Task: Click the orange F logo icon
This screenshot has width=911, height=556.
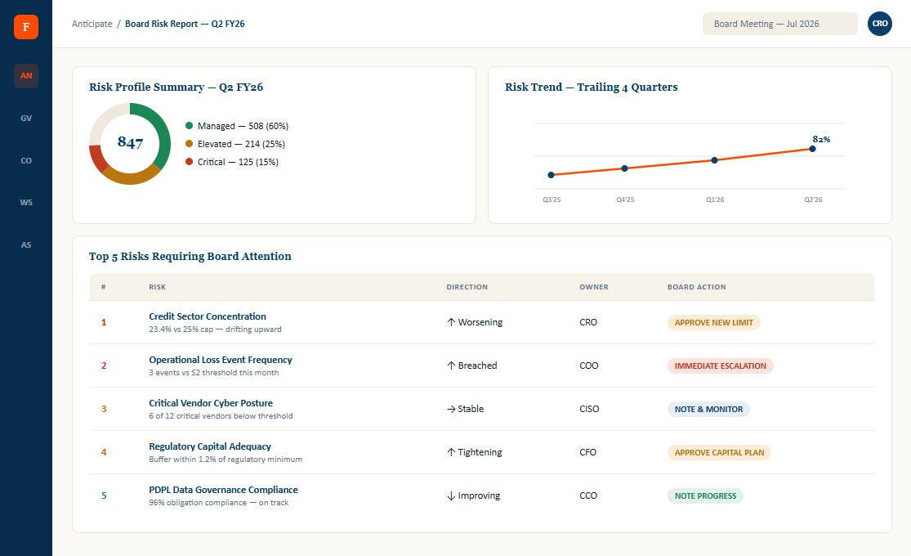Action: coord(26,27)
